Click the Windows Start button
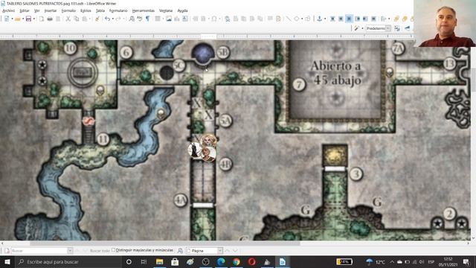Viewport: 476px width, 268px height. (x=7, y=261)
